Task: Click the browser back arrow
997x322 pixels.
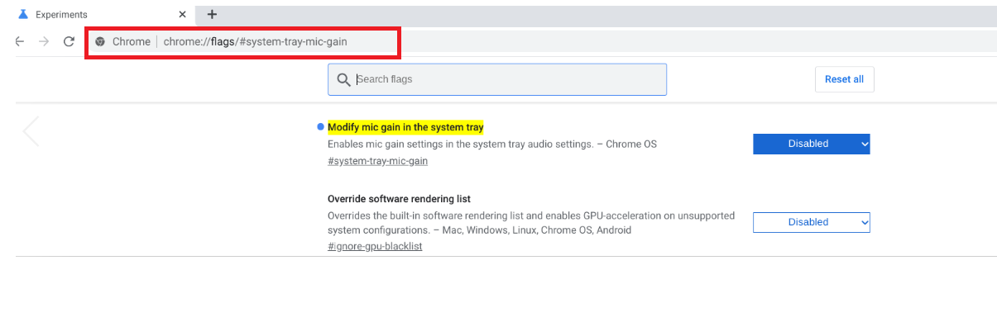Action: coord(20,41)
